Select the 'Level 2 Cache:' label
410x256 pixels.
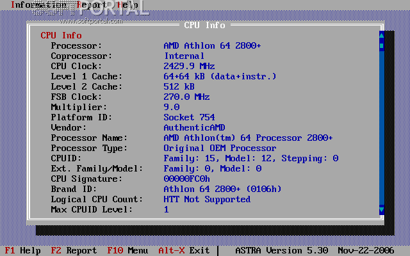pos(86,86)
